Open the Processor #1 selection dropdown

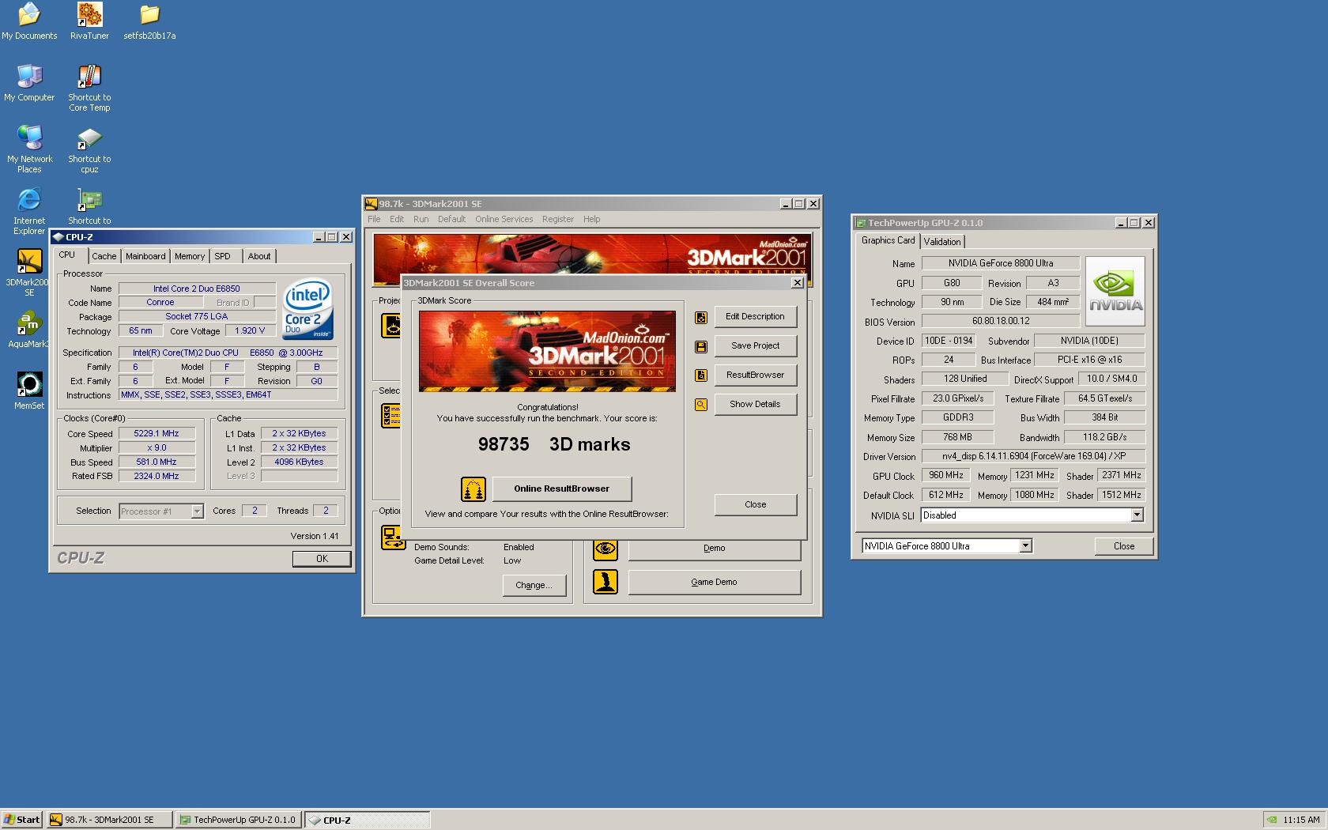(x=197, y=511)
